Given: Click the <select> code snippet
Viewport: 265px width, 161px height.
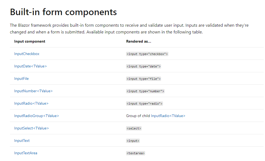Looking at the screenshot, I should (134, 128).
